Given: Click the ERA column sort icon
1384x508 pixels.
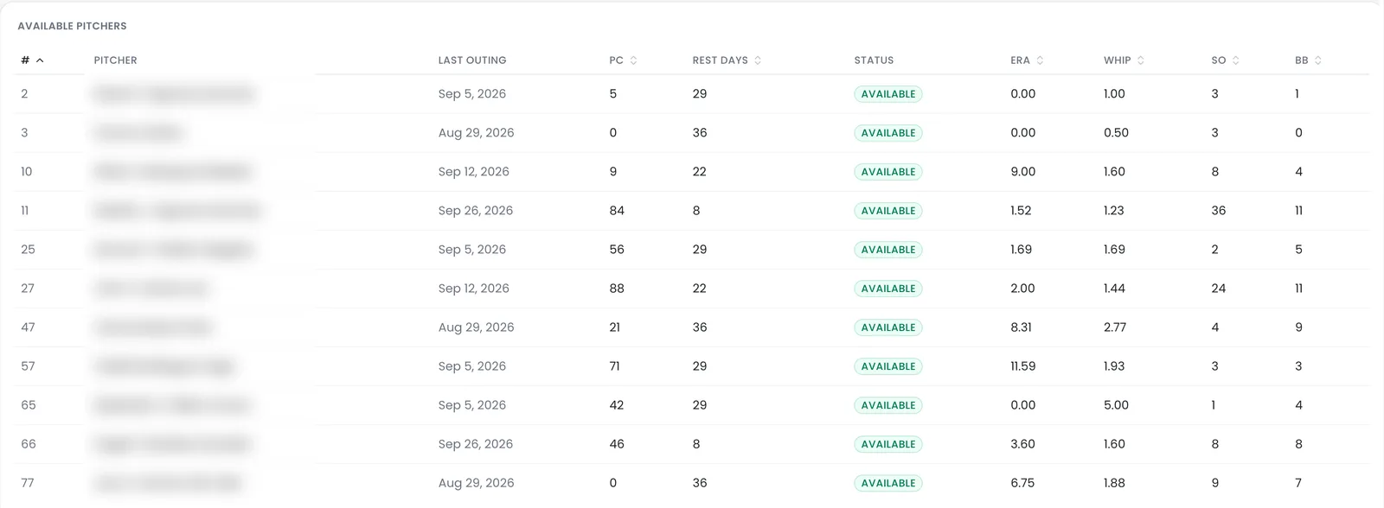Looking at the screenshot, I should pos(1040,60).
